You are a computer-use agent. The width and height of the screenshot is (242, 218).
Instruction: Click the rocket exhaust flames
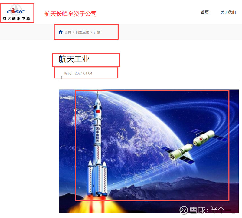(97, 205)
